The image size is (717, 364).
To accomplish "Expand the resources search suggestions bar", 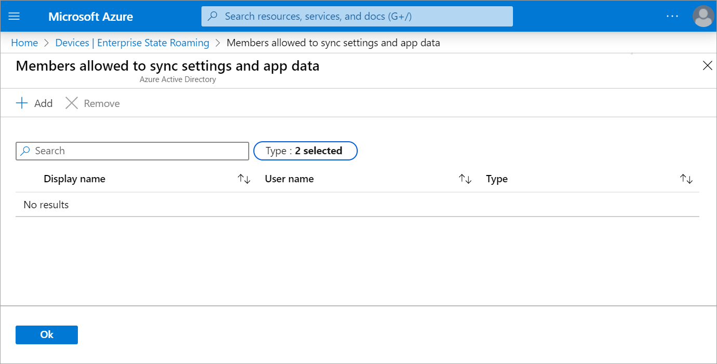I will (357, 16).
